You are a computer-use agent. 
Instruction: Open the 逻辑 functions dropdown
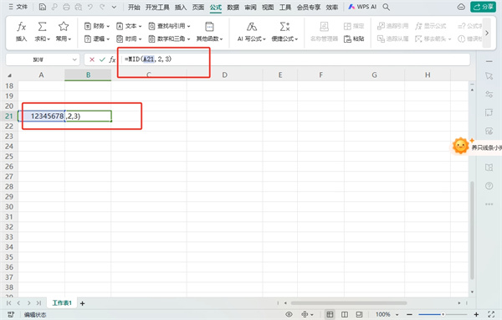[97, 39]
